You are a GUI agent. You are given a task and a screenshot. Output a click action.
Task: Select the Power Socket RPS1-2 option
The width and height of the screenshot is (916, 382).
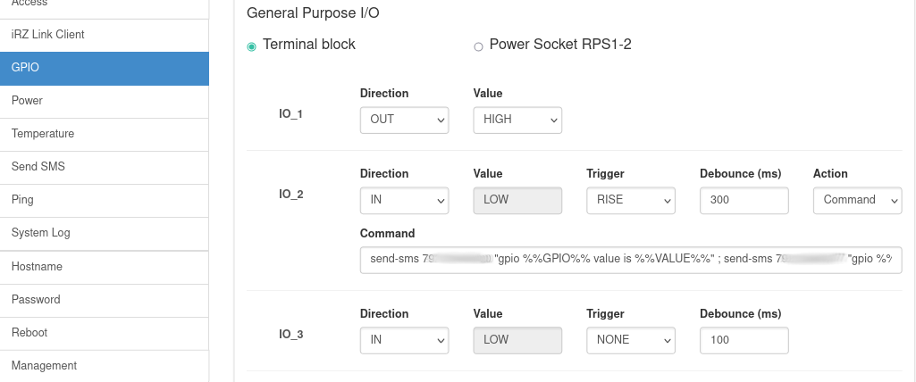(x=478, y=46)
